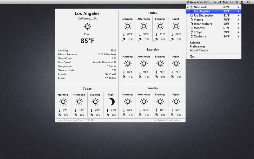Open Spotlight search magnifier in menu bar
This screenshot has height=159, width=254.
pyautogui.click(x=248, y=2)
